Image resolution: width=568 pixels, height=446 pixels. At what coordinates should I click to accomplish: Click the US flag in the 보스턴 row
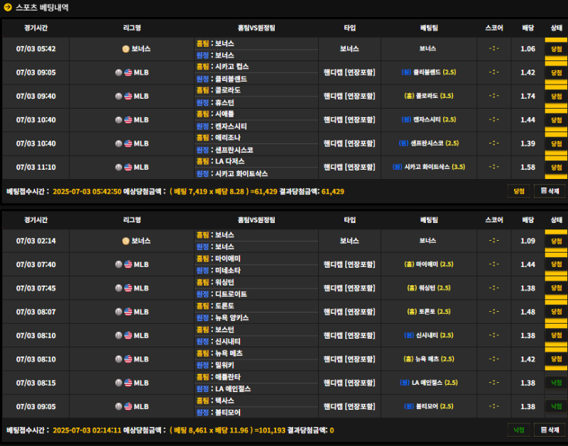tap(129, 335)
